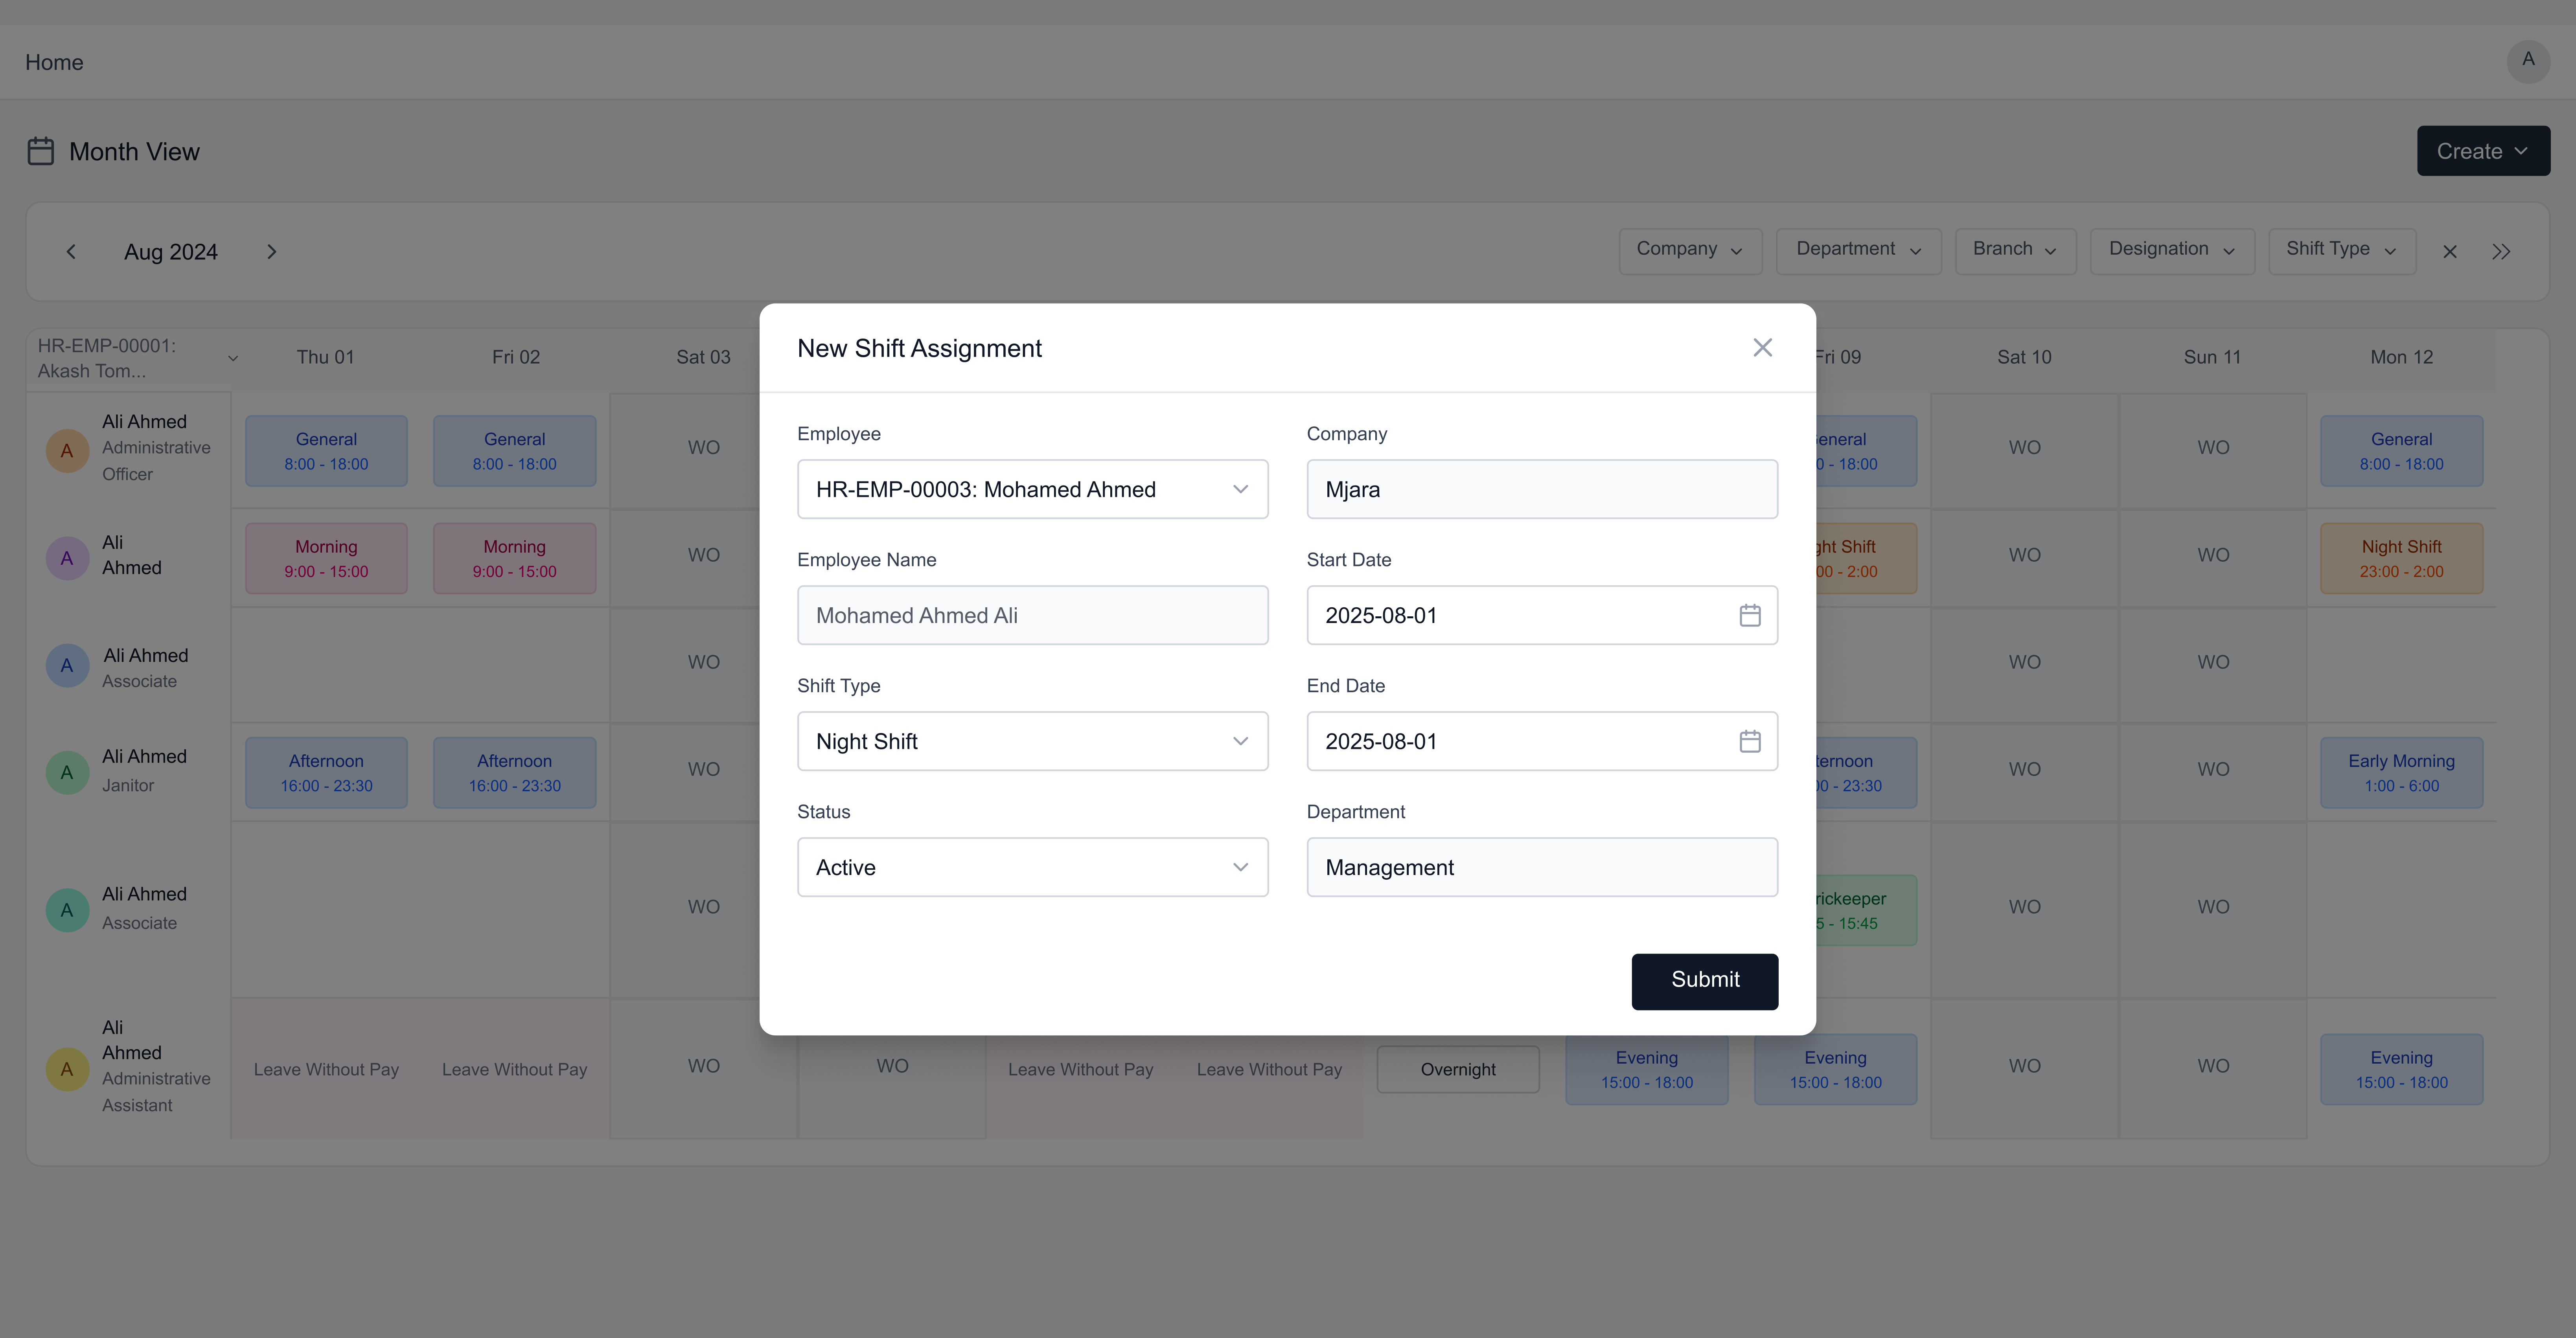Open End Date calendar picker icon
Screen dimensions: 2576x1338
(x=1749, y=741)
